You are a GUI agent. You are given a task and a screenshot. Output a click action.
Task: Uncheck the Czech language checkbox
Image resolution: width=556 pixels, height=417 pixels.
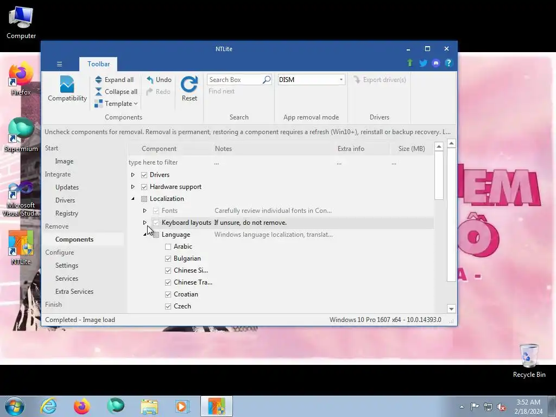tap(168, 307)
